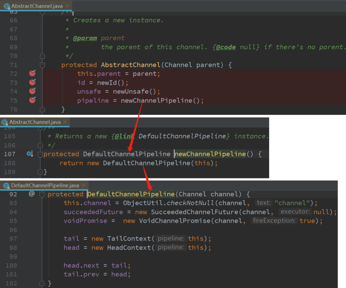
Task: Click highlighted newChannelPipeline method name on line 107
Action: click(210, 154)
